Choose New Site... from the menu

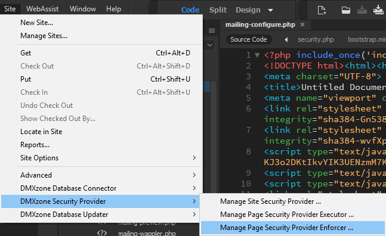click(x=101, y=23)
